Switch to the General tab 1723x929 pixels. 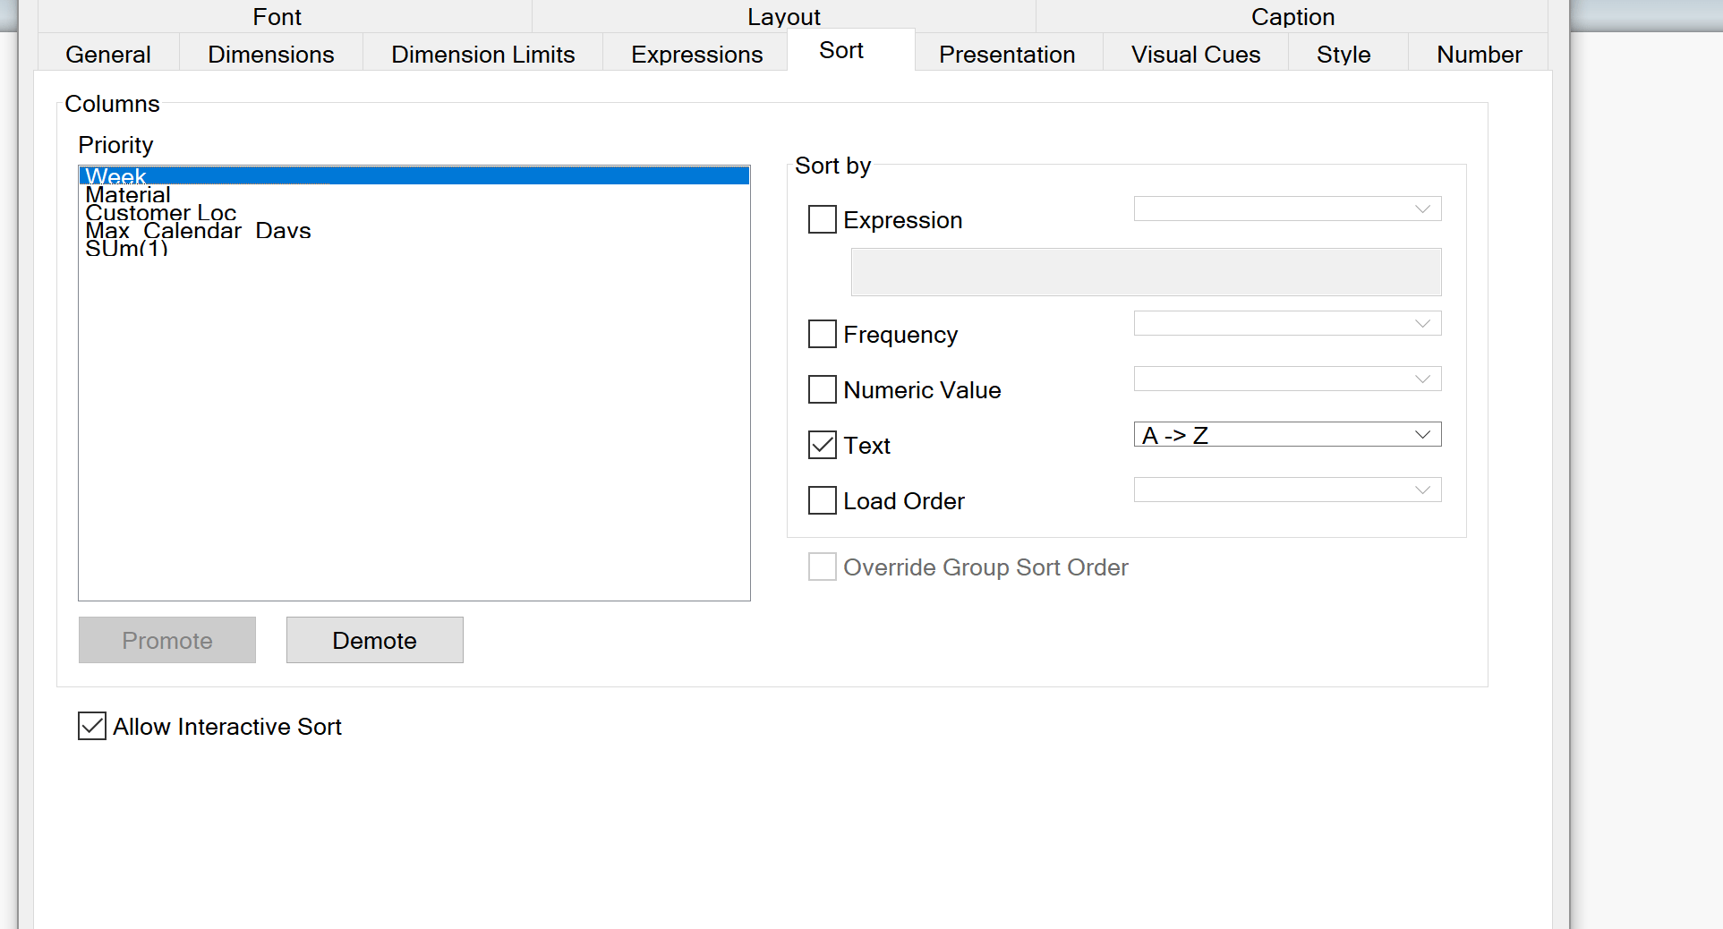(x=107, y=54)
